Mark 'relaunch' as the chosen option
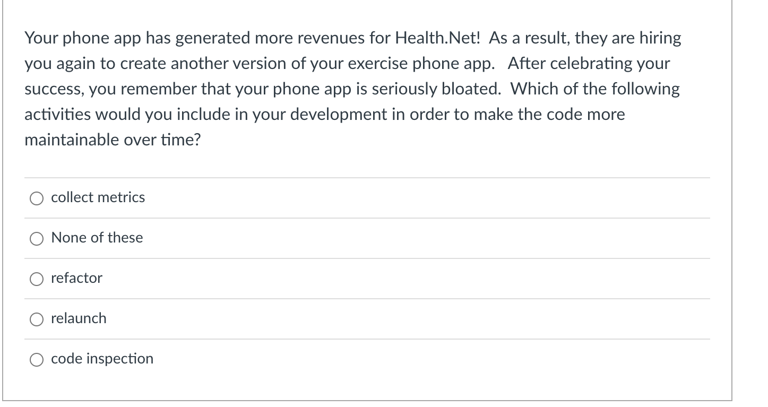 pyautogui.click(x=79, y=318)
